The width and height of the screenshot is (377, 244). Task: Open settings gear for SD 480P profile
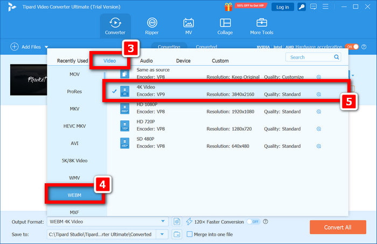click(319, 146)
